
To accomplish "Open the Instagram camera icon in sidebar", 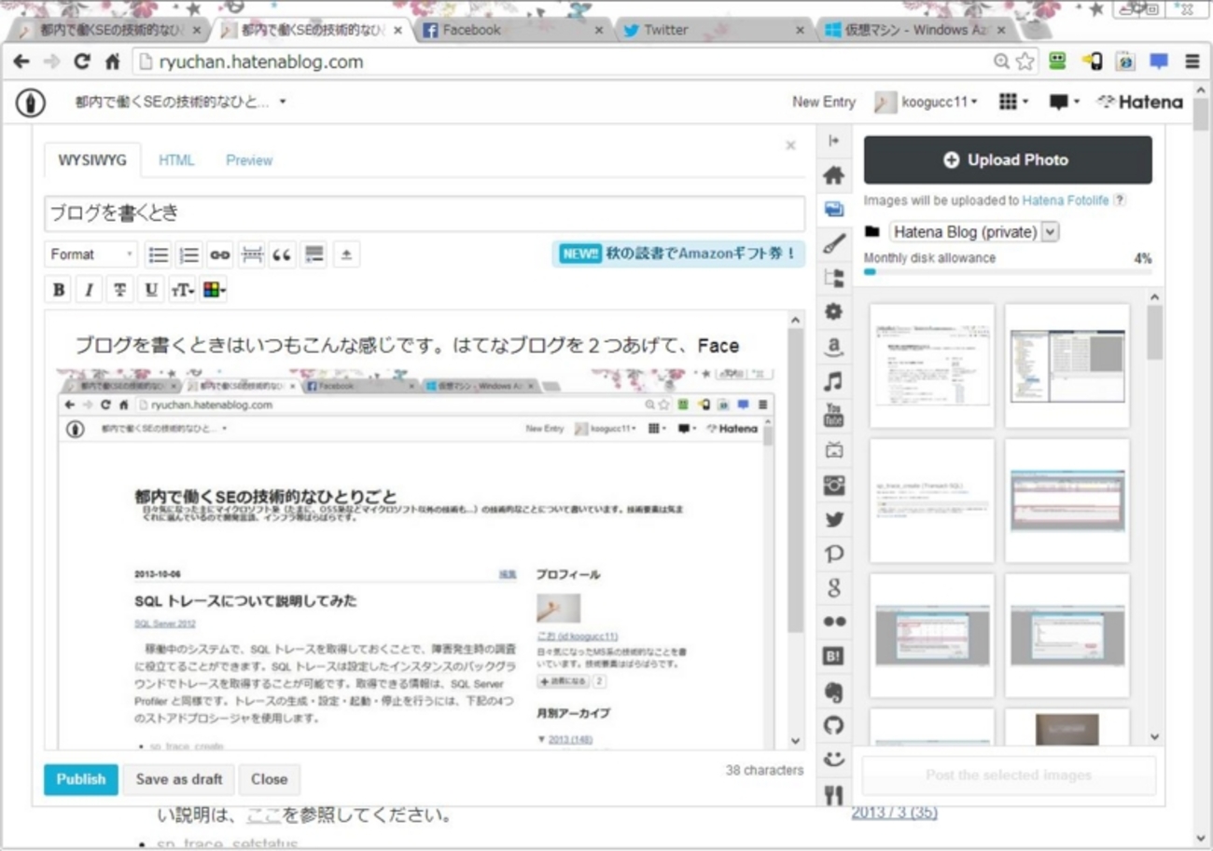I will point(833,485).
